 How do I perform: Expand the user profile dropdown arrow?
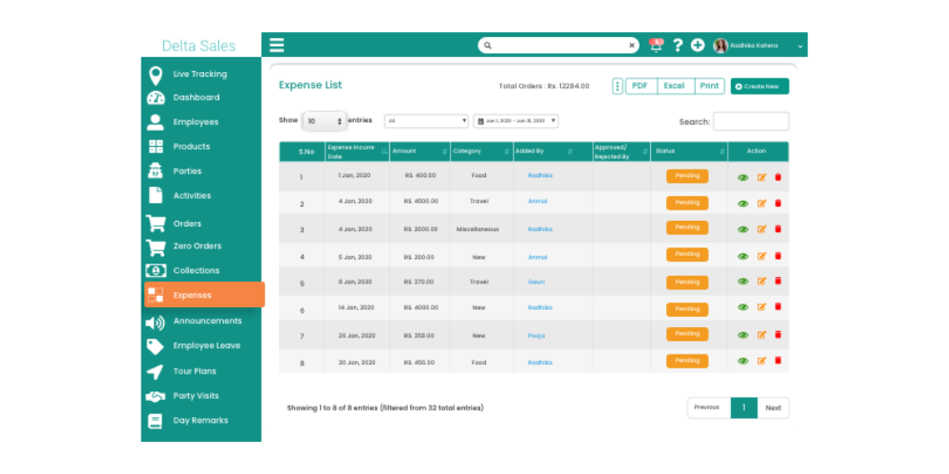[800, 46]
